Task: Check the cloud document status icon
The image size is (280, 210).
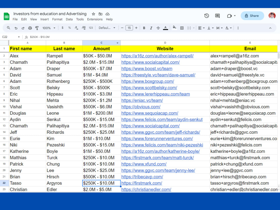Action: [x=108, y=14]
